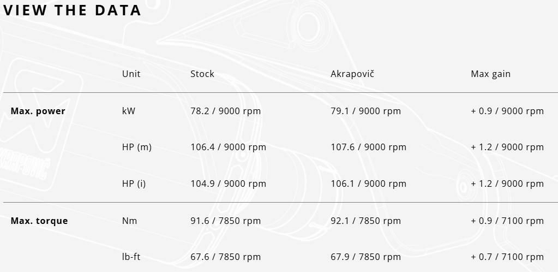
Task: Click stock value '106.4 / 9000 rpm'
Action: coord(228,147)
